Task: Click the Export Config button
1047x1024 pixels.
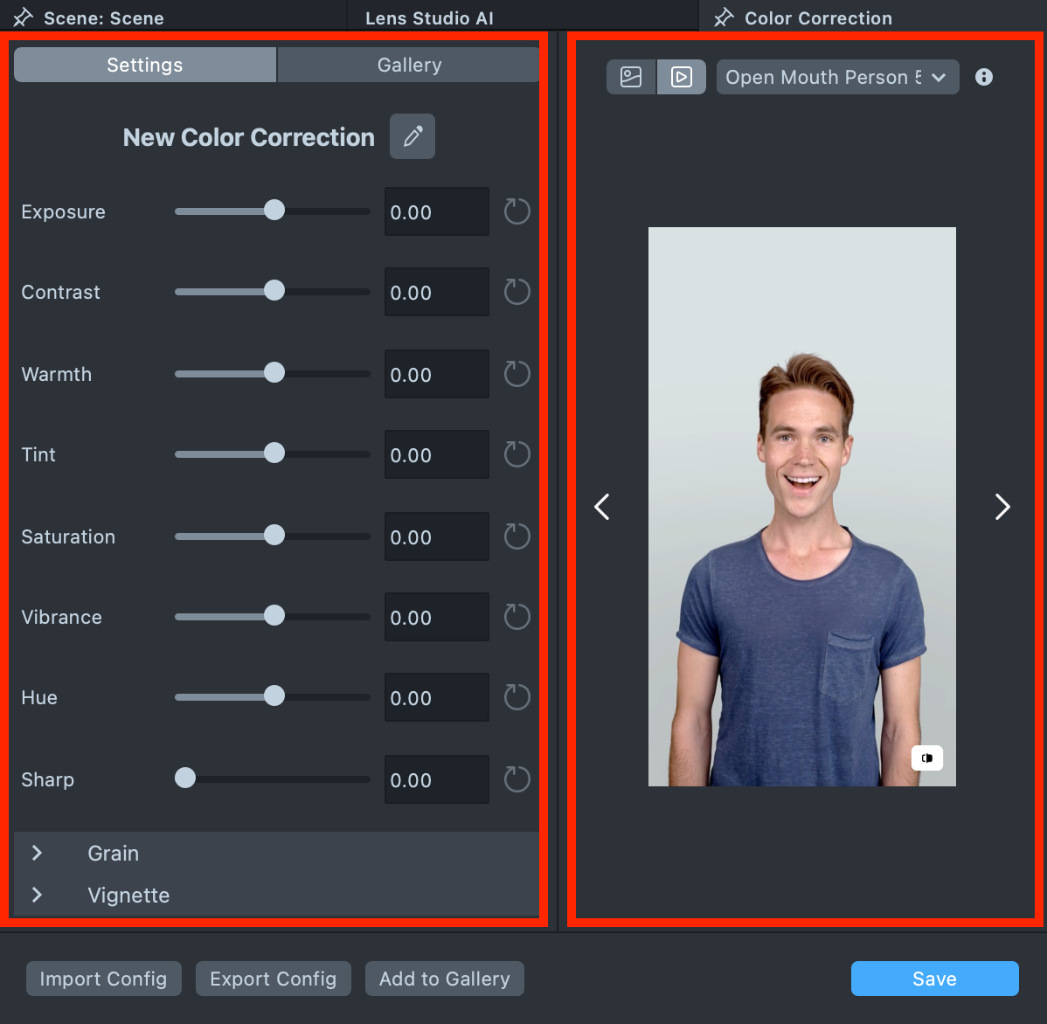Action: 273,979
